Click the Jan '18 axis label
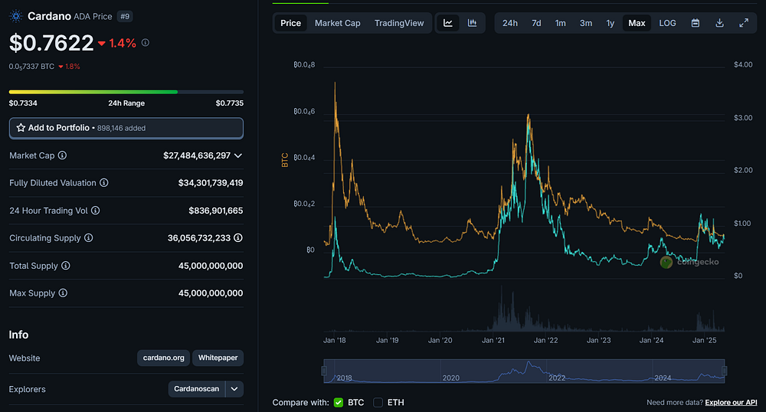 coord(335,340)
